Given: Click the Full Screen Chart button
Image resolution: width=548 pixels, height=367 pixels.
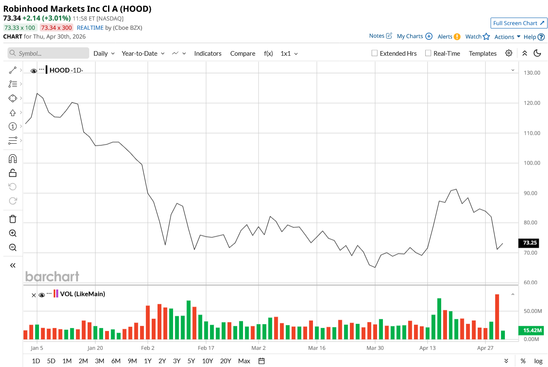Looking at the screenshot, I should 519,23.
